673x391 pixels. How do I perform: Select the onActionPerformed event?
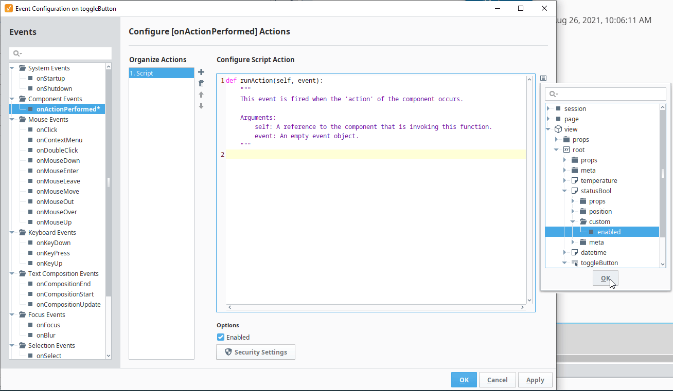tap(68, 109)
